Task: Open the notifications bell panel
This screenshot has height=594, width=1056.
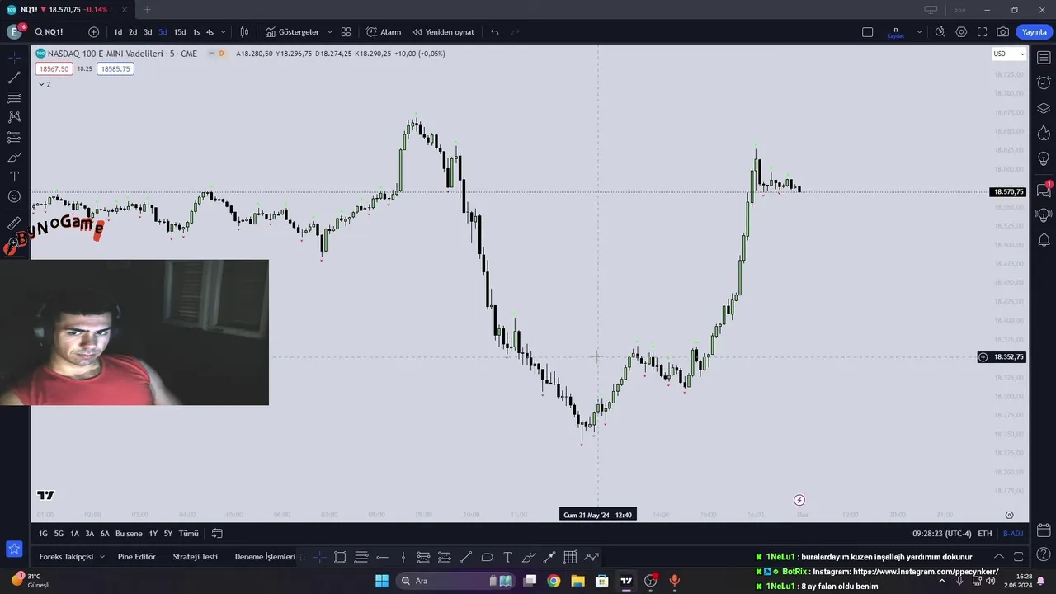Action: 1044,240
